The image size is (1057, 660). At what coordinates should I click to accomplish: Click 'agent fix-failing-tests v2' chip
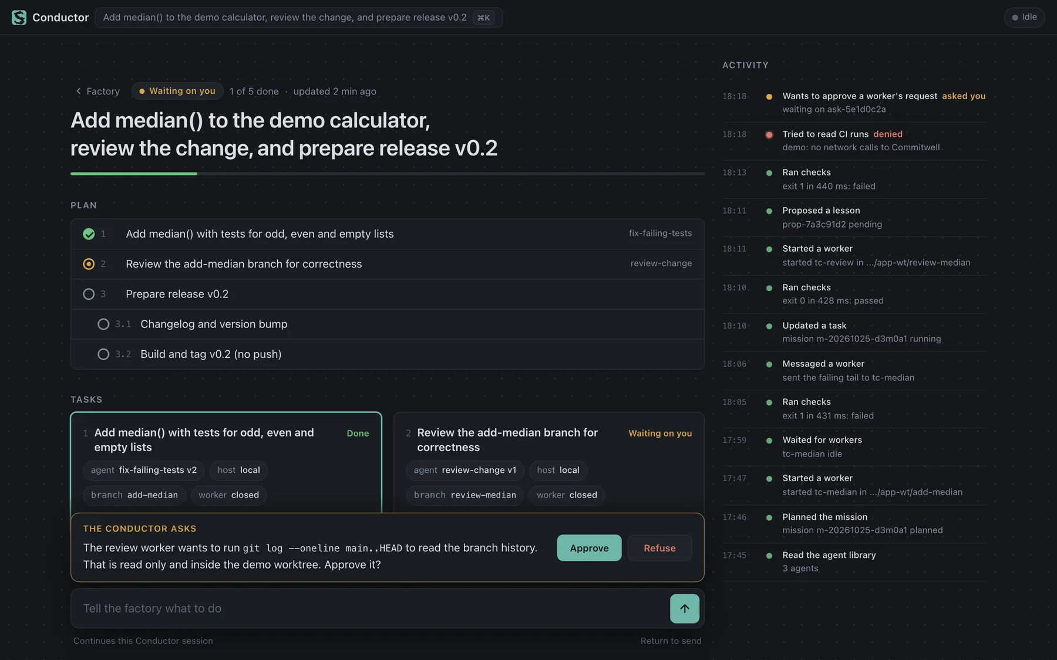tap(144, 471)
